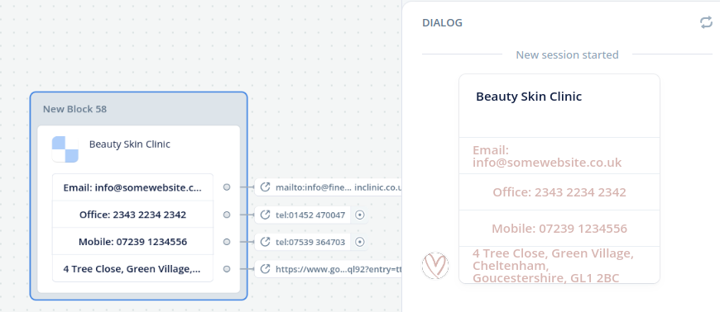720x312 pixels.
Task: Select the Email: info@somewebsite button in the block
Action: pos(132,187)
